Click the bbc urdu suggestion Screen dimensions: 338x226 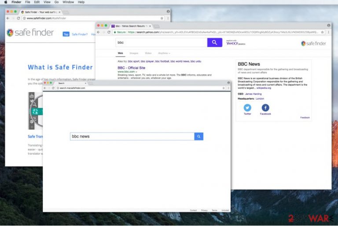point(196,61)
